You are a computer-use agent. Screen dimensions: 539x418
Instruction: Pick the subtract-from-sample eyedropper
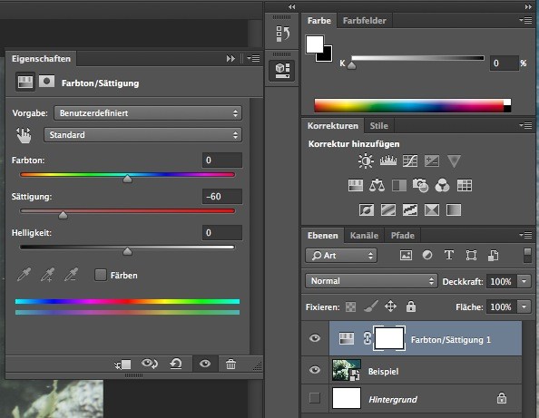[71, 275]
